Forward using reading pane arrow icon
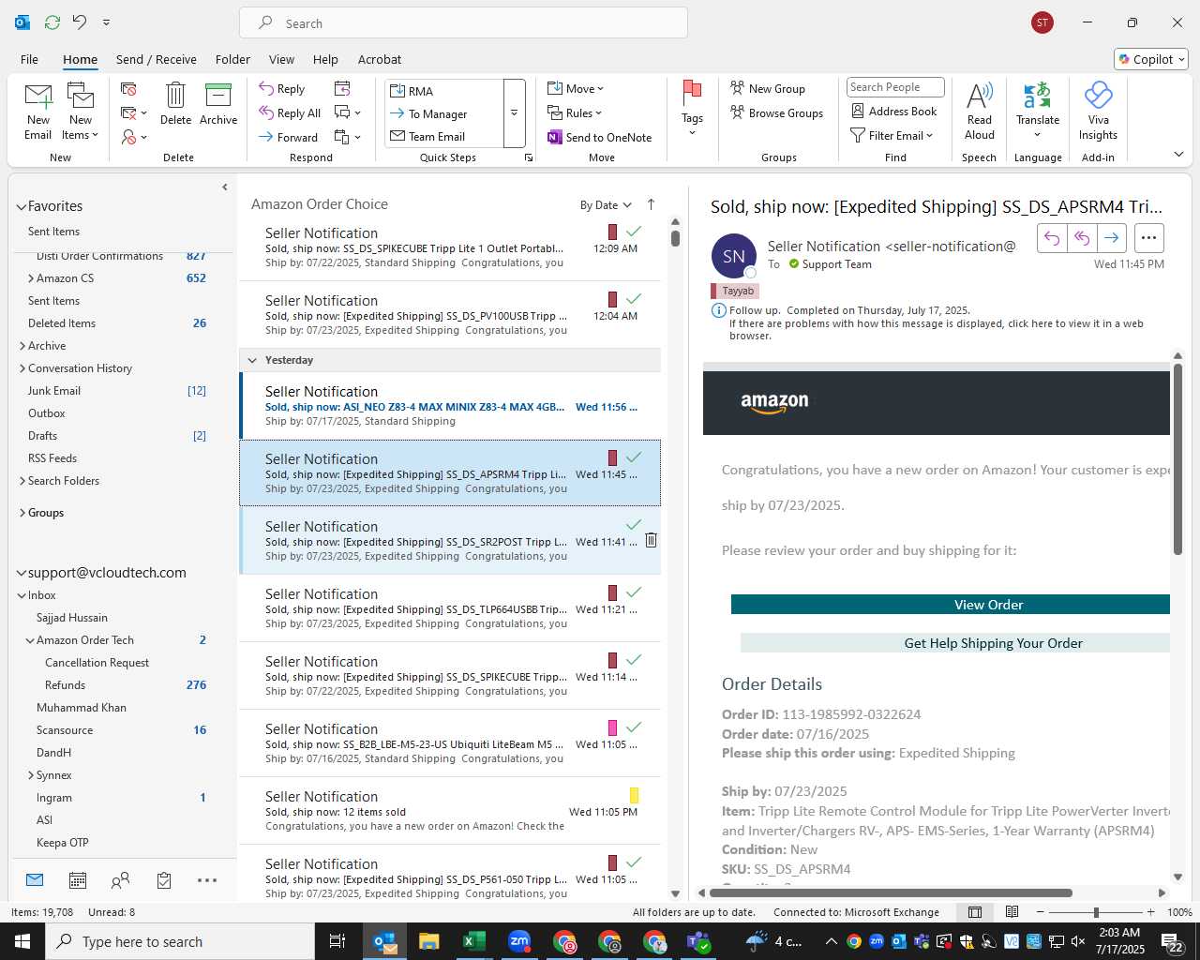This screenshot has height=960, width=1200. pos(1112,238)
